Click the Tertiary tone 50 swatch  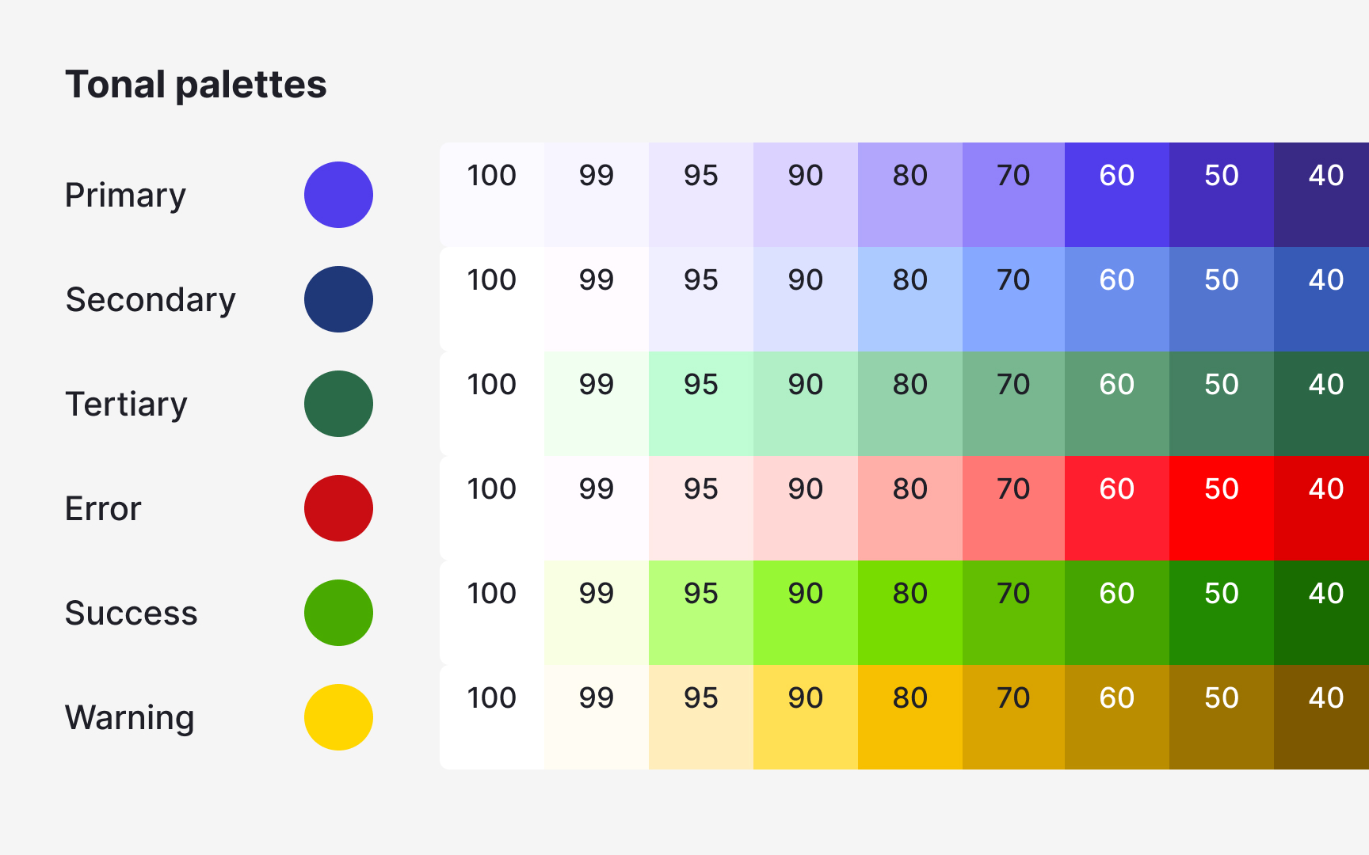[1221, 404]
